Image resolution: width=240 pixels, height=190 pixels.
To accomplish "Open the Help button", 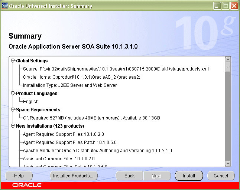I will click(x=19, y=176).
